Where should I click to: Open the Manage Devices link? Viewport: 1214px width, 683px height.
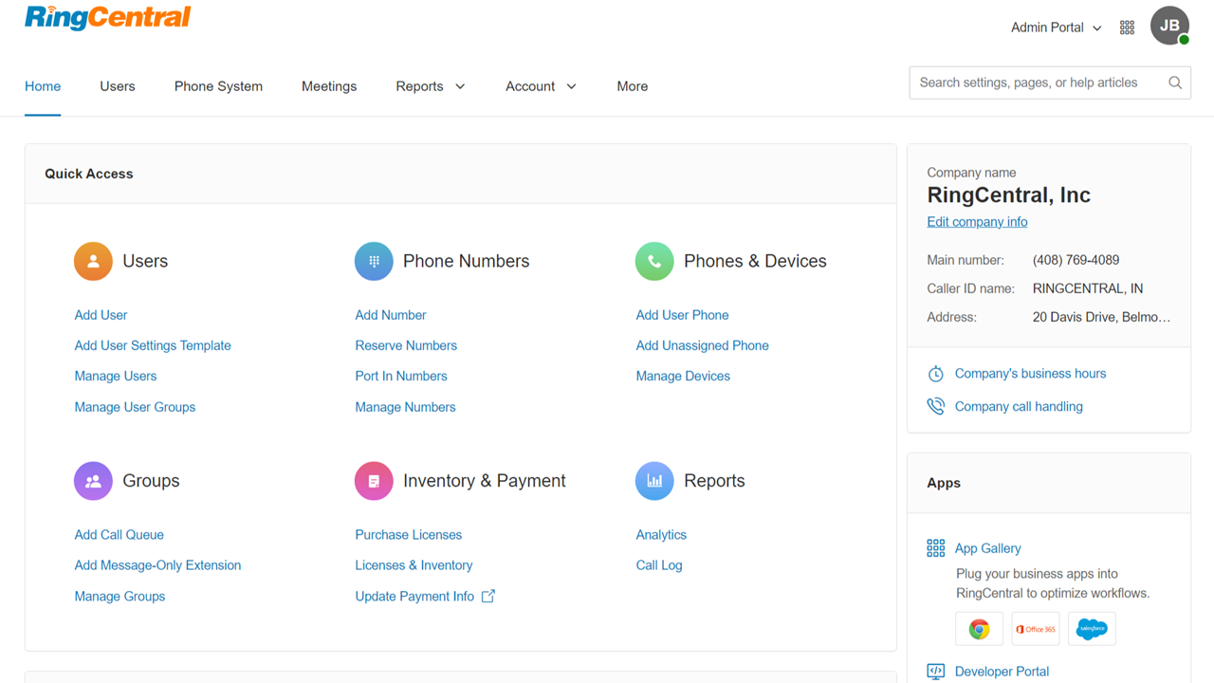coord(683,376)
